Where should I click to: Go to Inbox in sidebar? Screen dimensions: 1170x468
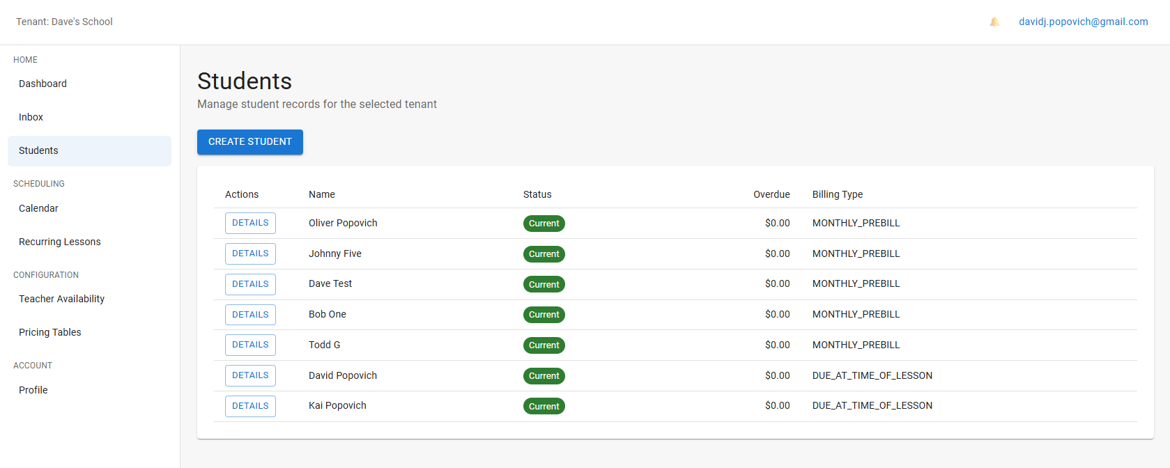pyautogui.click(x=89, y=117)
